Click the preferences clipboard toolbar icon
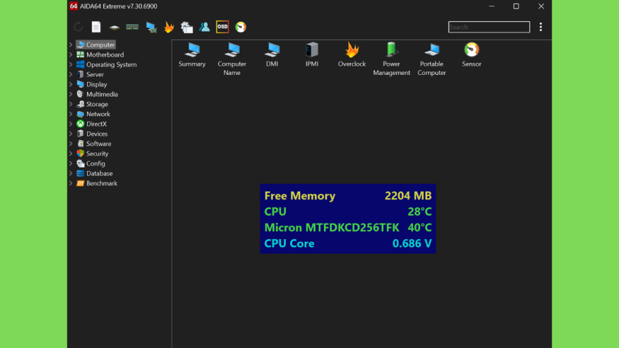The width and height of the screenshot is (619, 348). 187,27
